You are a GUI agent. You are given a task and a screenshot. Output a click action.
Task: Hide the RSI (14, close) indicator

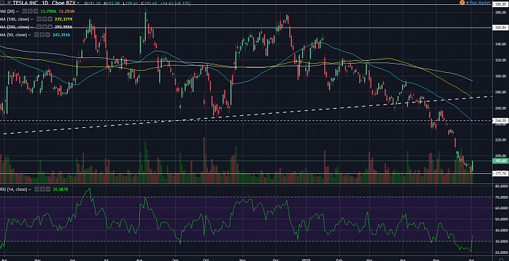point(37,190)
